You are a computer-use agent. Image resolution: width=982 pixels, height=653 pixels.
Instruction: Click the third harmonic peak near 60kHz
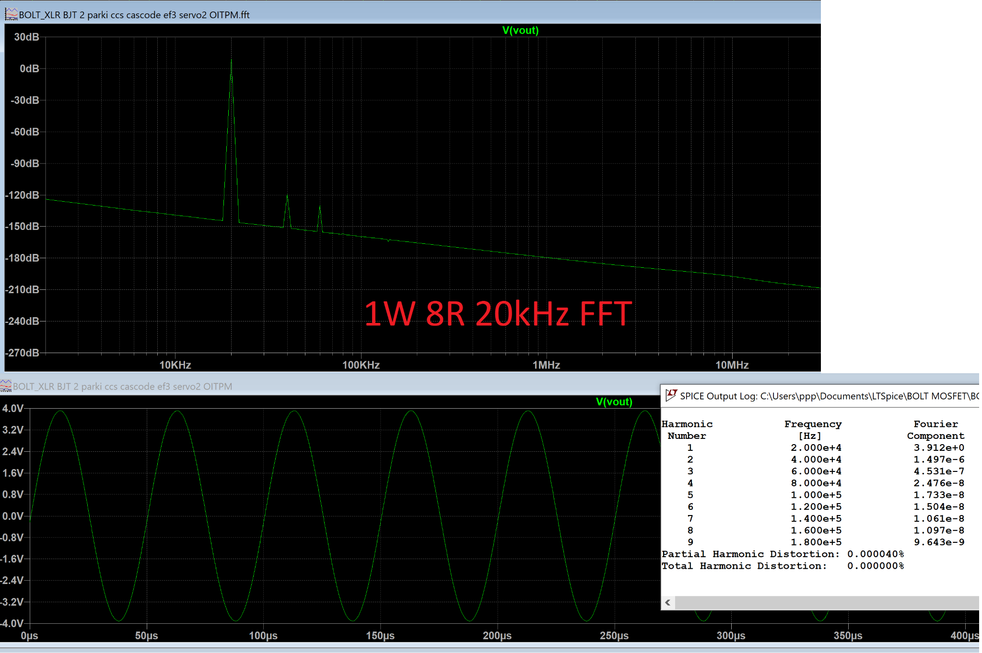coord(320,207)
